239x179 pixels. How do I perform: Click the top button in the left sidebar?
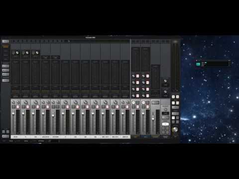[x=5, y=41]
